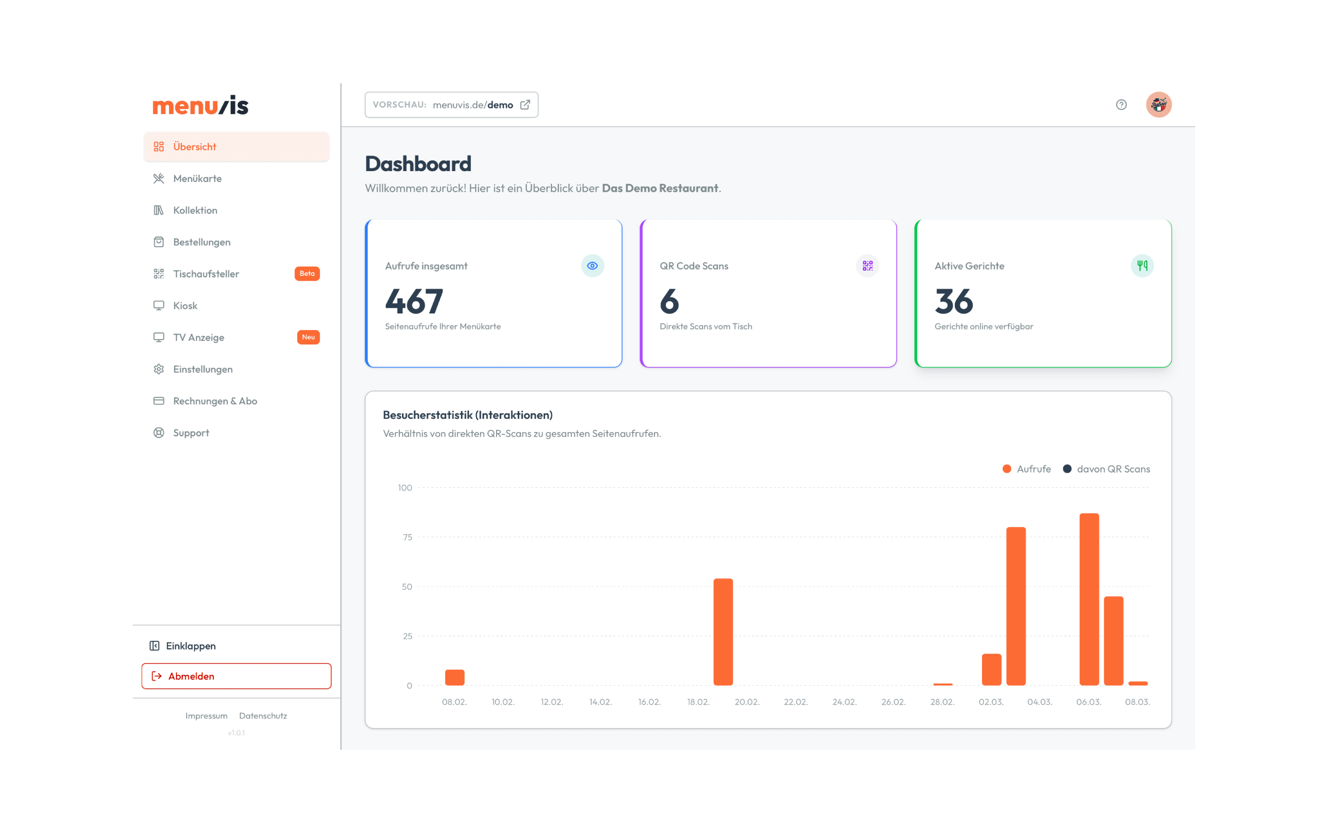The image size is (1328, 833).
Task: Open the Menükarte section in the sidebar
Action: click(x=197, y=178)
